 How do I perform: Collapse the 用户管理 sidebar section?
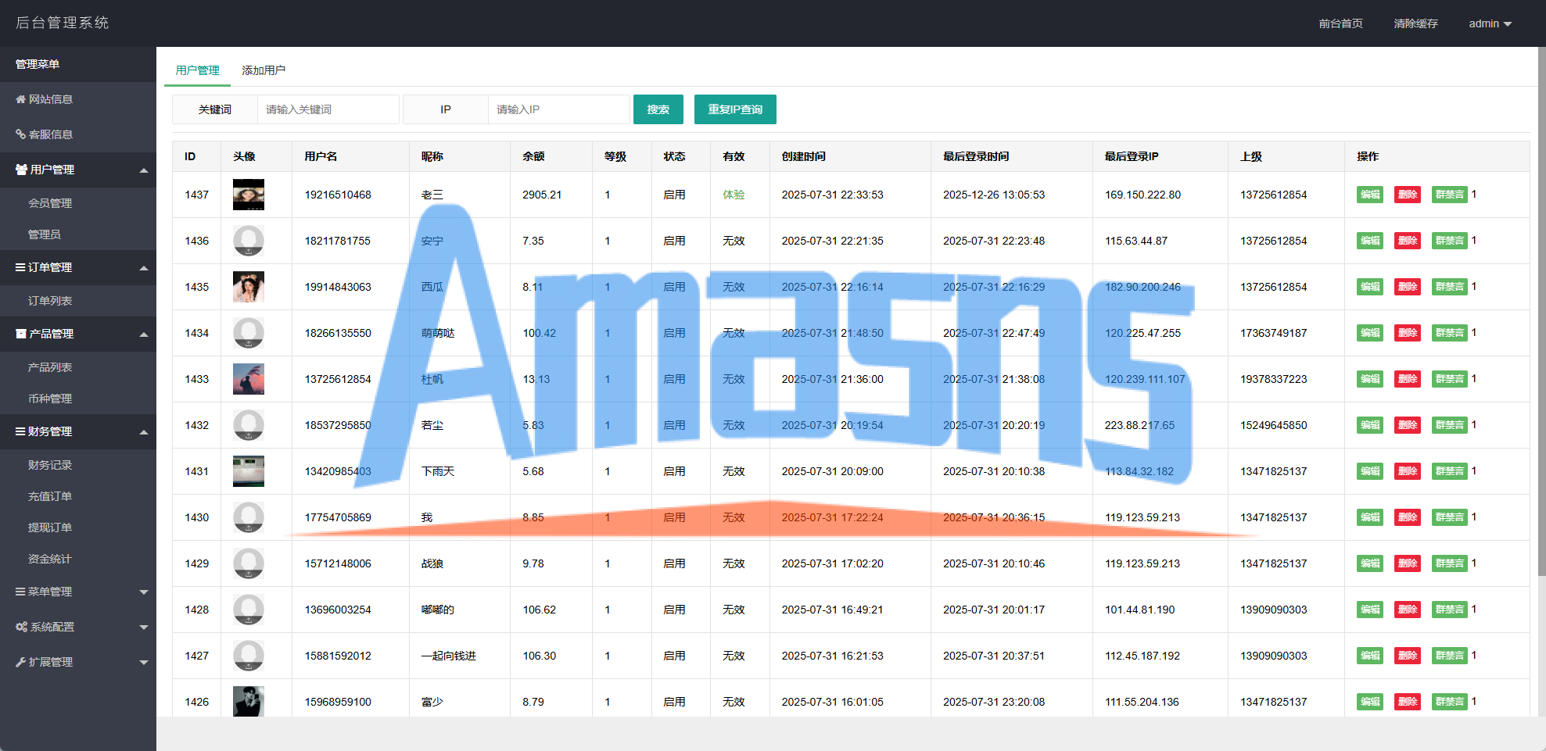pos(78,170)
